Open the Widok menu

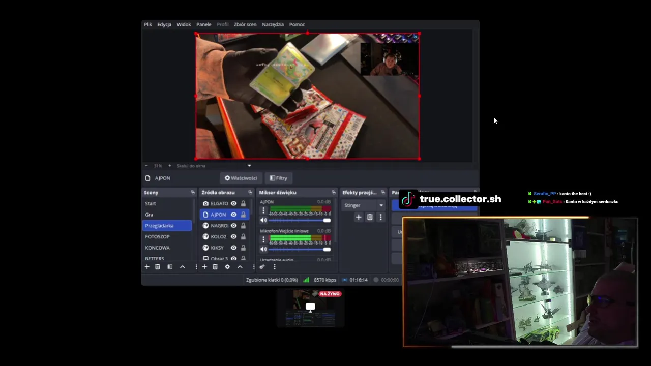pyautogui.click(x=184, y=24)
